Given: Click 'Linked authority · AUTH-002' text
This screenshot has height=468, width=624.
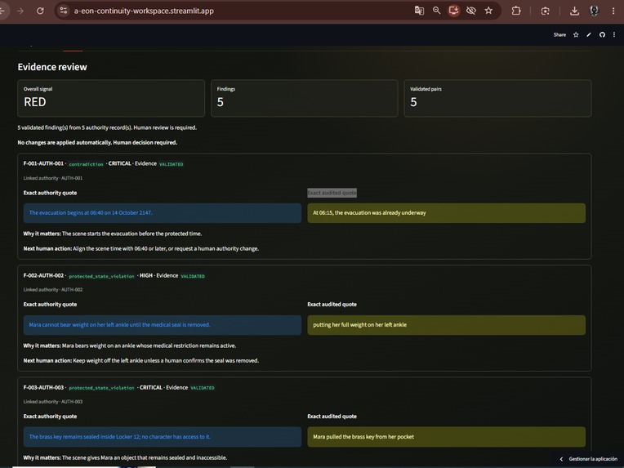Looking at the screenshot, I should point(53,290).
